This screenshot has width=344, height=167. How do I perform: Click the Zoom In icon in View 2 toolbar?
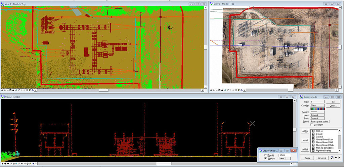(5, 164)
